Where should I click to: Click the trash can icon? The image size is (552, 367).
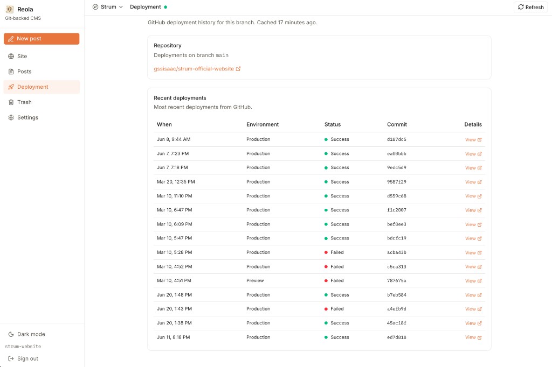click(x=11, y=102)
